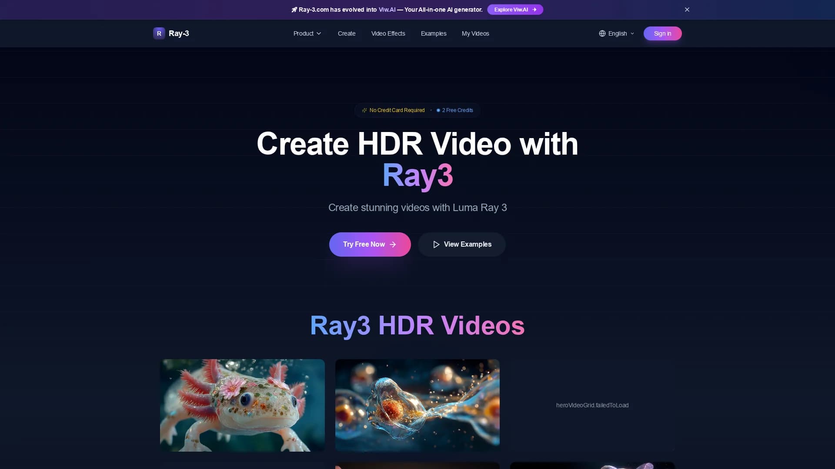
Task: Click the play icon on View Examples
Action: 436,244
